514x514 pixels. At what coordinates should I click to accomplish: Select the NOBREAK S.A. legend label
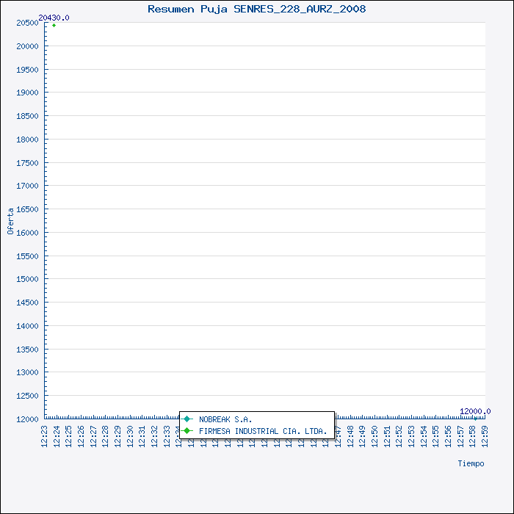(225, 419)
